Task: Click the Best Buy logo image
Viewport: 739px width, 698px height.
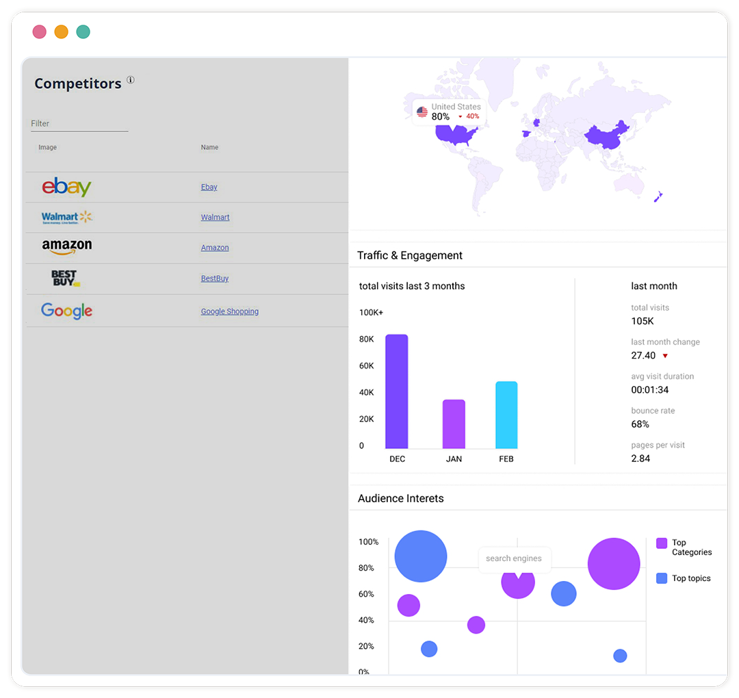Action: (65, 278)
